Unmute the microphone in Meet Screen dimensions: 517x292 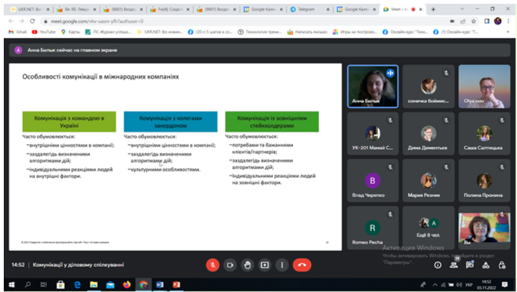pos(213,265)
